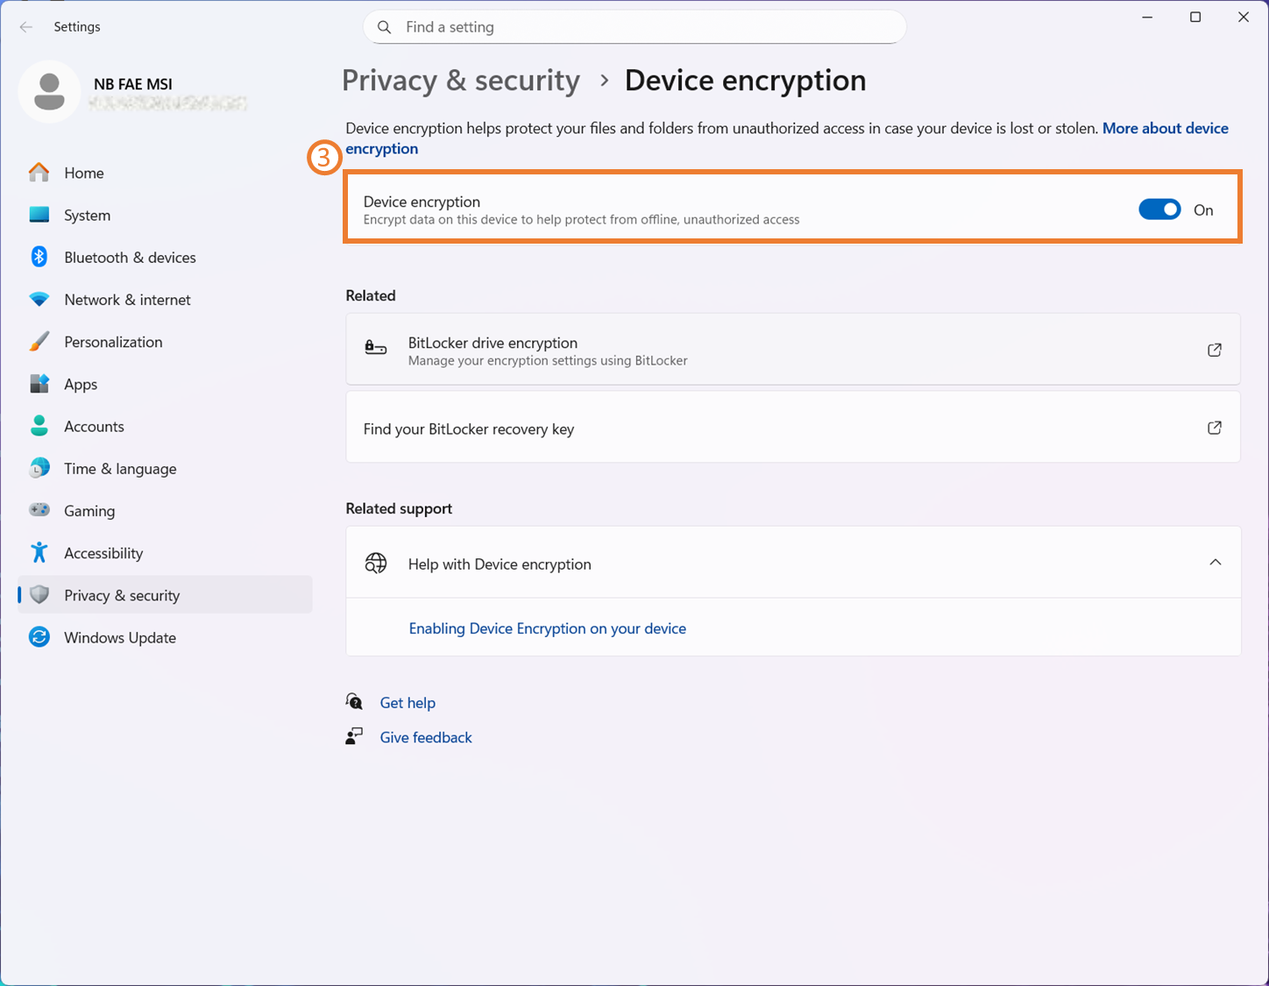Open the System settings page
Image resolution: width=1269 pixels, height=986 pixels.
tap(87, 216)
